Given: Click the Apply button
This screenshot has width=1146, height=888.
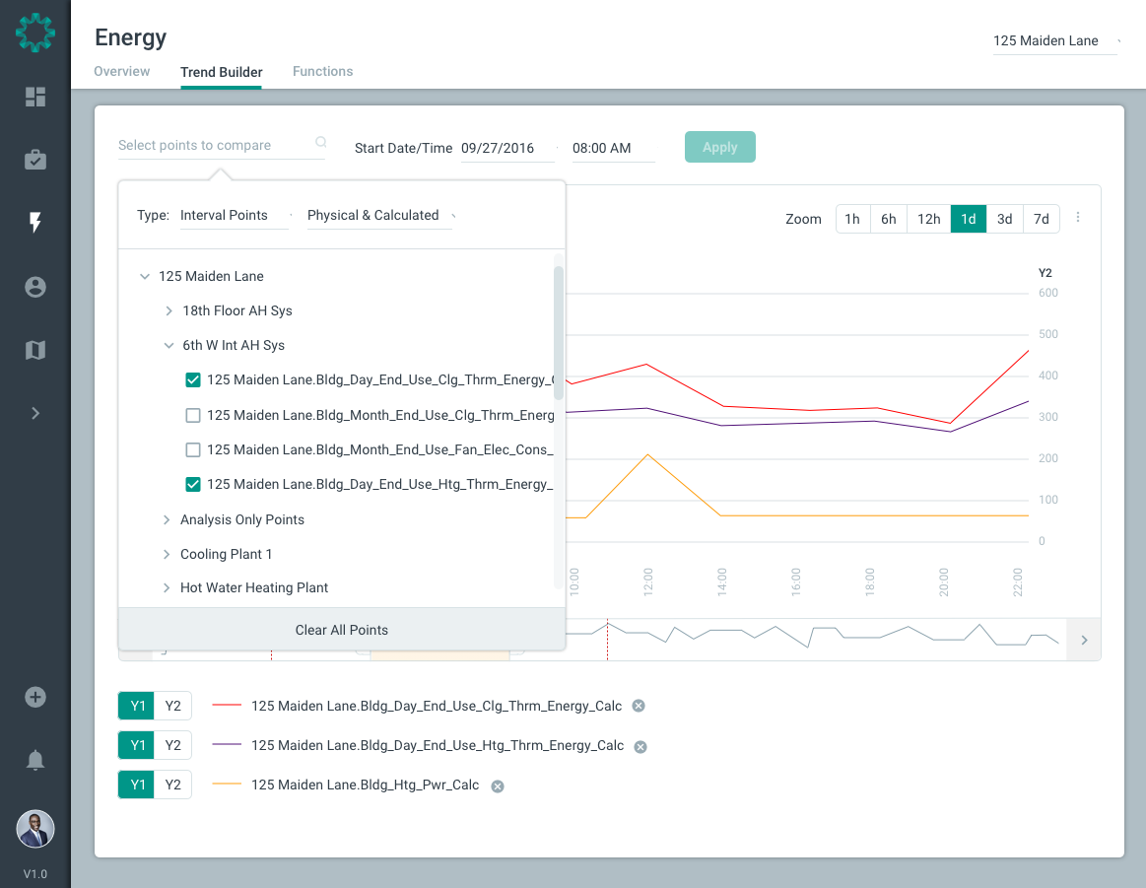Looking at the screenshot, I should (719, 146).
